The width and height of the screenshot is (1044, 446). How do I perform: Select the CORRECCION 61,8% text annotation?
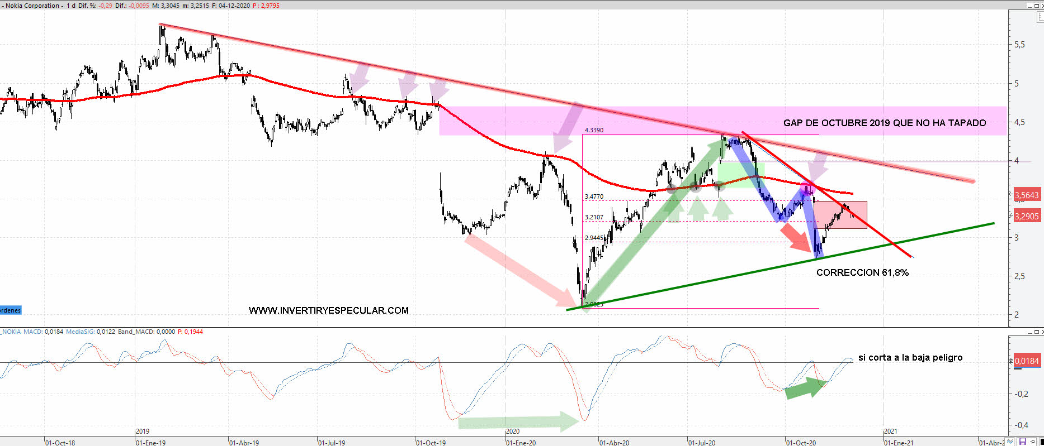(x=862, y=272)
